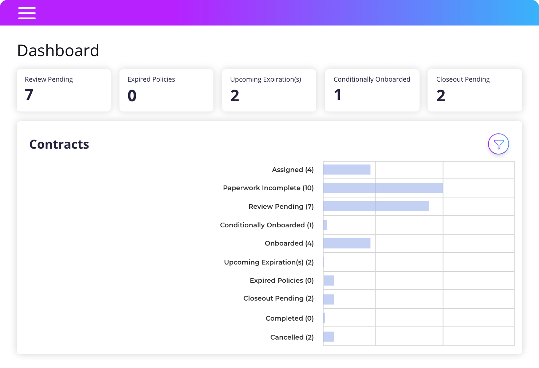Click the Completed (0) chart bar
The width and height of the screenshot is (539, 368).
pyautogui.click(x=324, y=318)
